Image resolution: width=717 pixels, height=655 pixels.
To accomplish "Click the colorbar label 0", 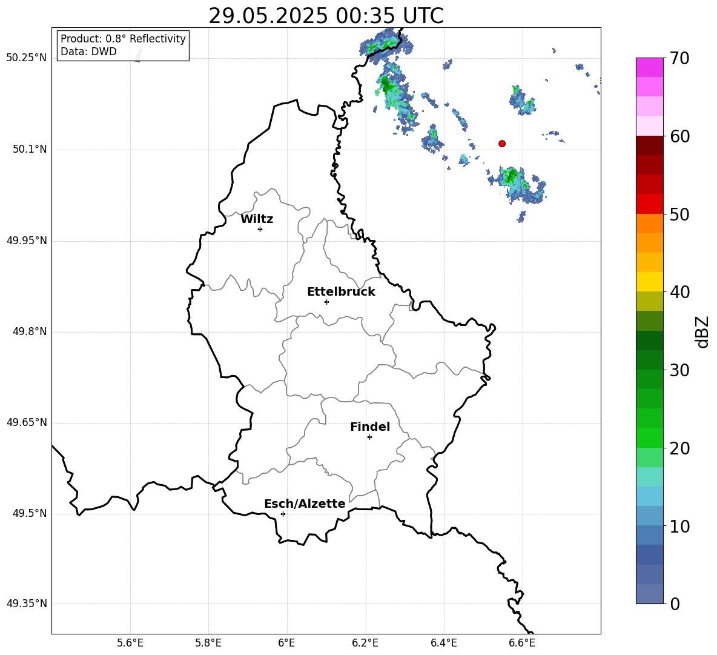I will pos(675,603).
